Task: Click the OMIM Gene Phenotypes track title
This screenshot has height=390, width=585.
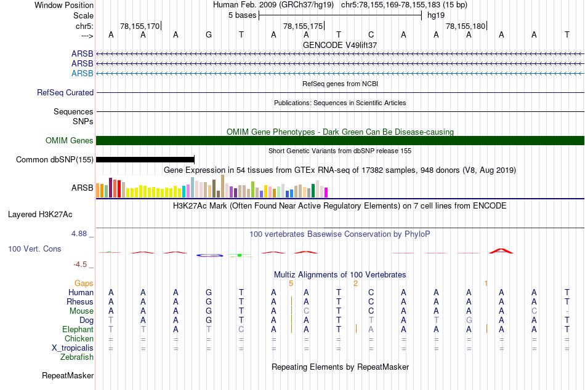Action: 341,132
